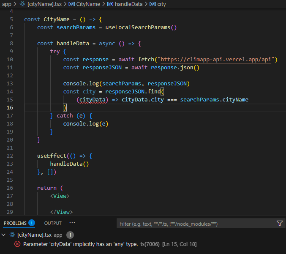Click 'handleData' declaration on line 8

[x=73, y=44]
